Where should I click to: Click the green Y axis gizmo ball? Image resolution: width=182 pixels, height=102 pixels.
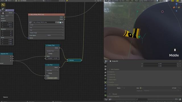(179, 7)
